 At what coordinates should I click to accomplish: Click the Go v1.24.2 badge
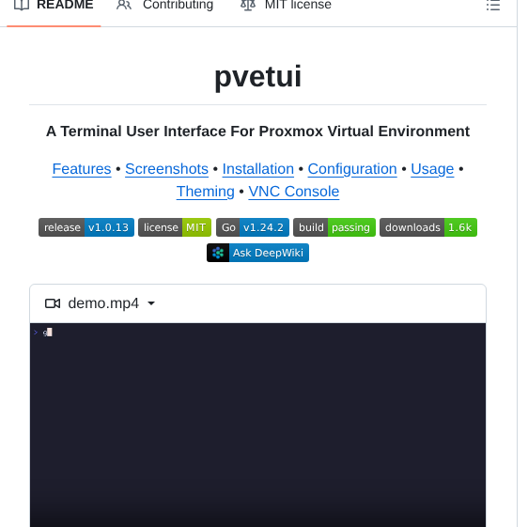(x=253, y=227)
